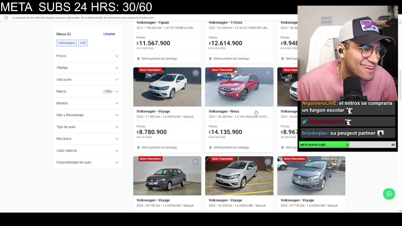The height and width of the screenshot is (226, 402).
Task: Click Bono Financiando badge on white Voyage
Action: 150,70
